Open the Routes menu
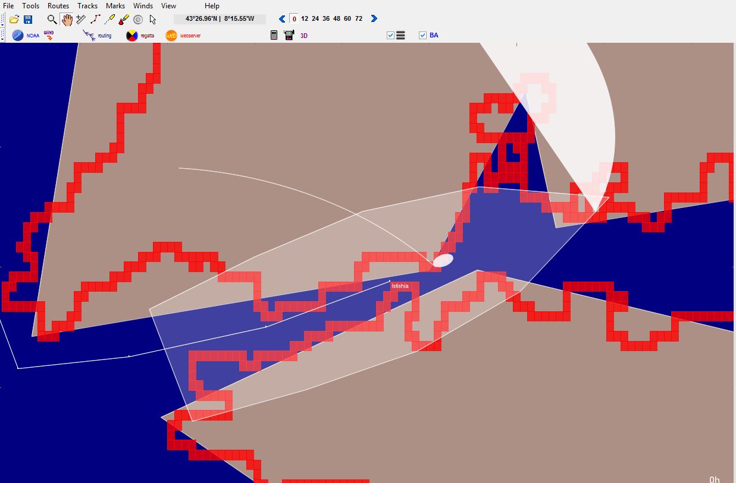The image size is (736, 483). 58,5
